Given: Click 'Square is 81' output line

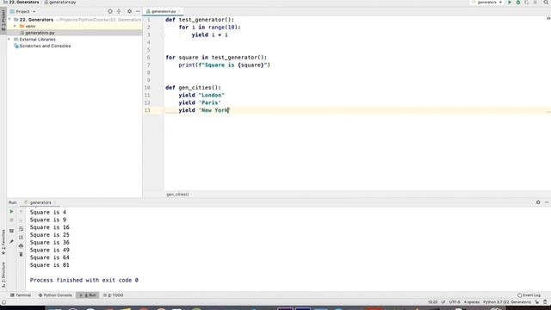Looking at the screenshot, I should tap(50, 265).
